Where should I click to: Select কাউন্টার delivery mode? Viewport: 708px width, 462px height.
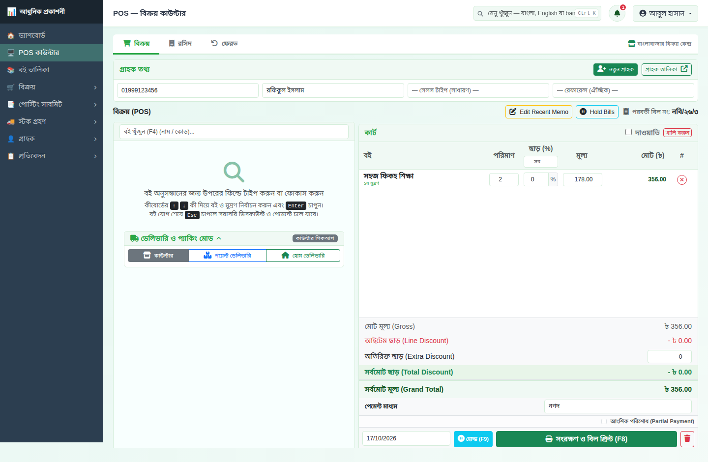158,256
